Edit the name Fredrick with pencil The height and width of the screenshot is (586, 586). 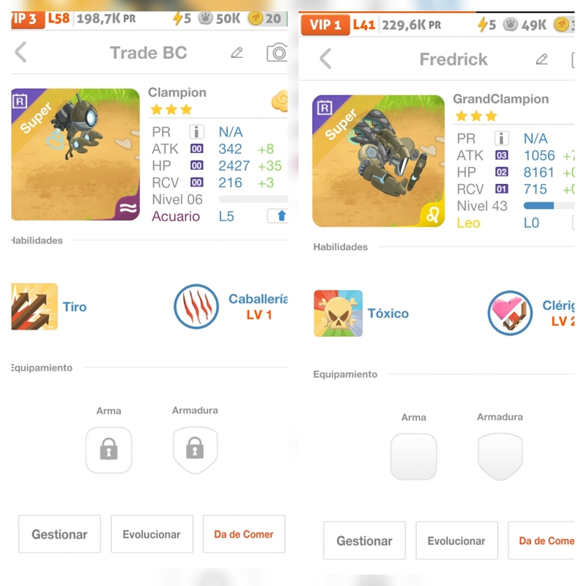pyautogui.click(x=542, y=59)
